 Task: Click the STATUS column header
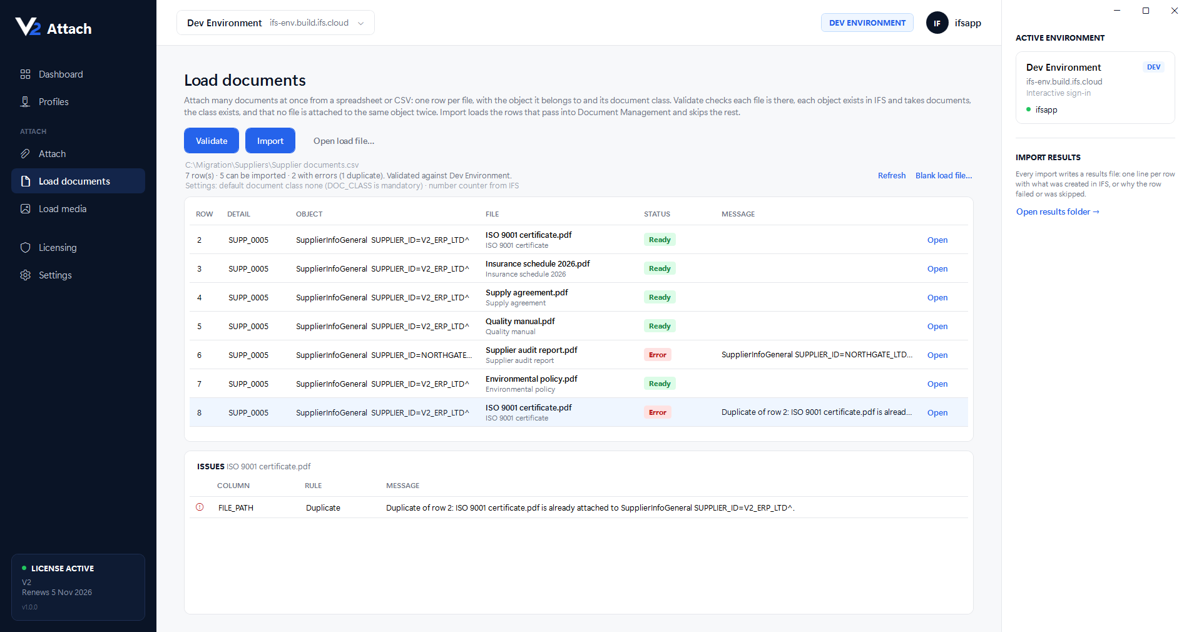[657, 214]
